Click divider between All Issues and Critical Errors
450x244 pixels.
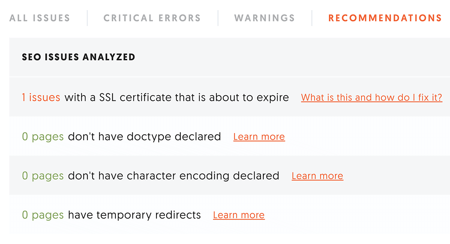[x=87, y=18]
